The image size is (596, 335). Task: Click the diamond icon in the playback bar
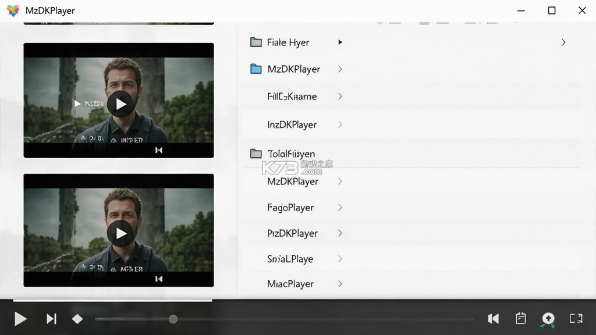point(77,319)
